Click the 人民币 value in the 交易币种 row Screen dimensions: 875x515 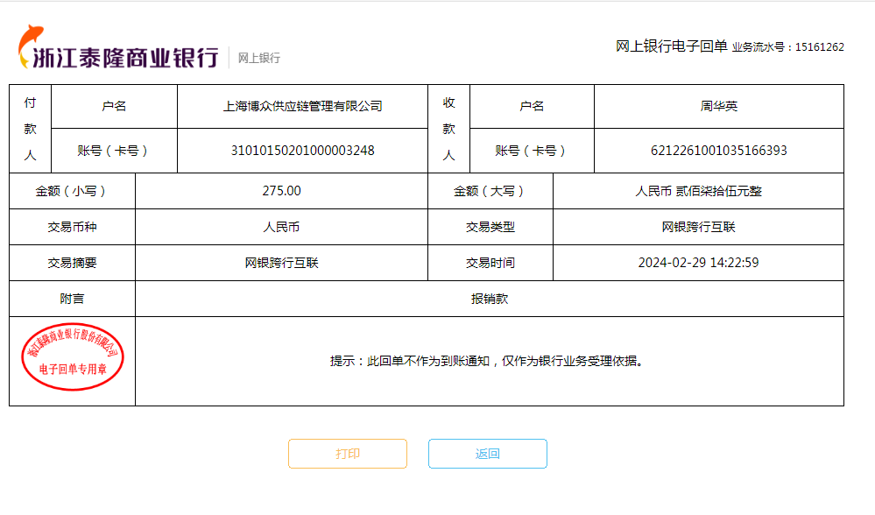pos(281,227)
